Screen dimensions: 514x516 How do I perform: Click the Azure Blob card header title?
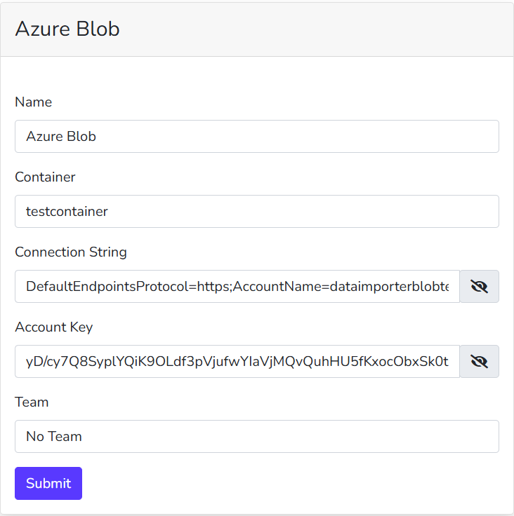67,29
